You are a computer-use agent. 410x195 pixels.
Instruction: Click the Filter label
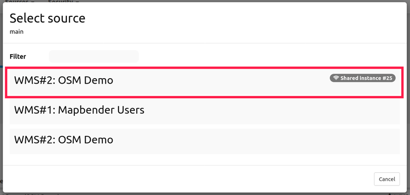point(18,57)
